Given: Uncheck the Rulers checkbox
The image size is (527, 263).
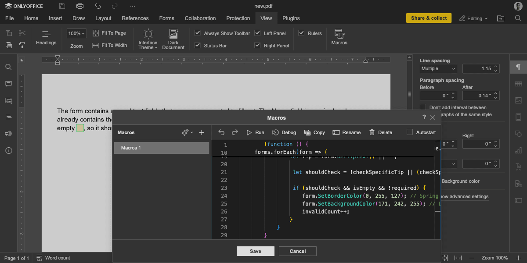Looking at the screenshot, I should click(302, 33).
